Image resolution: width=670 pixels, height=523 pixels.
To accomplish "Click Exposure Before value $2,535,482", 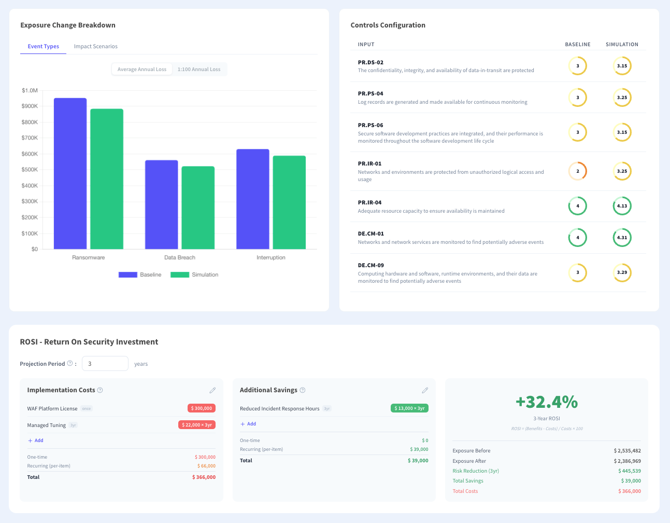I will coord(627,451).
